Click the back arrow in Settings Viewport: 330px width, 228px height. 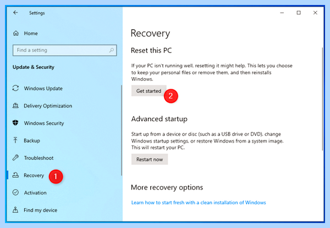pyautogui.click(x=15, y=13)
